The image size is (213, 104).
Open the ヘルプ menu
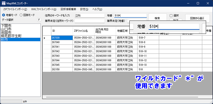point(97,9)
